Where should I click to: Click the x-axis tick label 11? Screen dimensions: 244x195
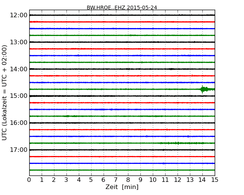[165, 180]
